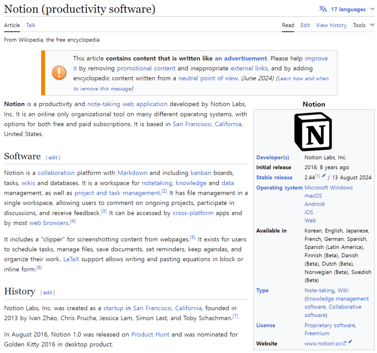Open the Edit tab
Screen dimensions: 377x353
click(305, 25)
